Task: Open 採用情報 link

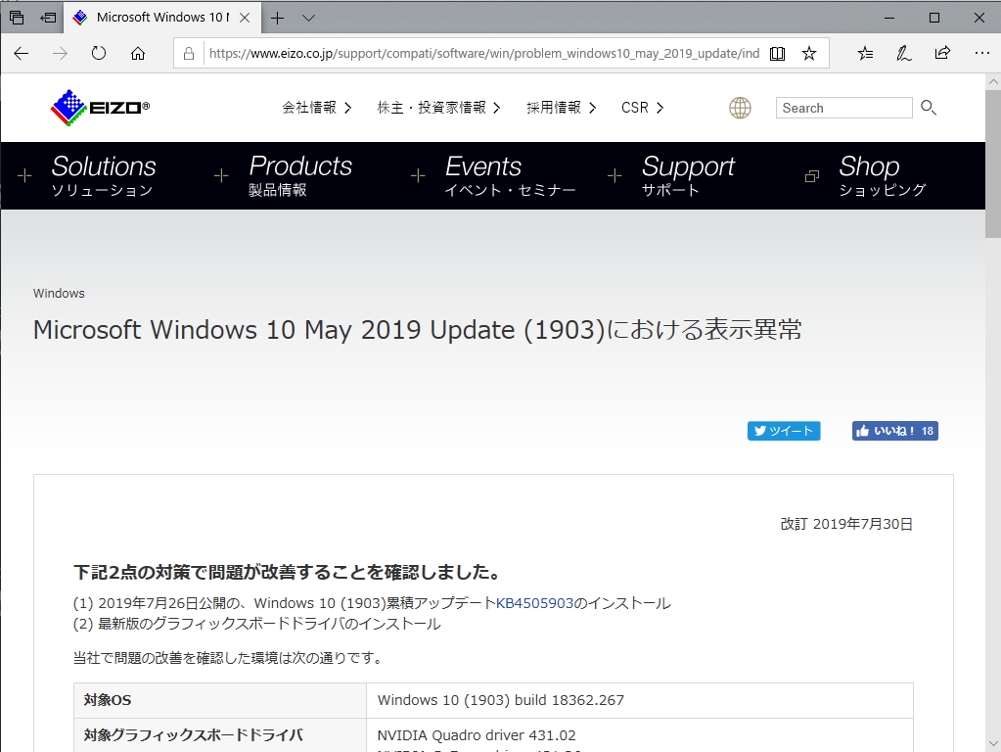Action: pos(561,108)
